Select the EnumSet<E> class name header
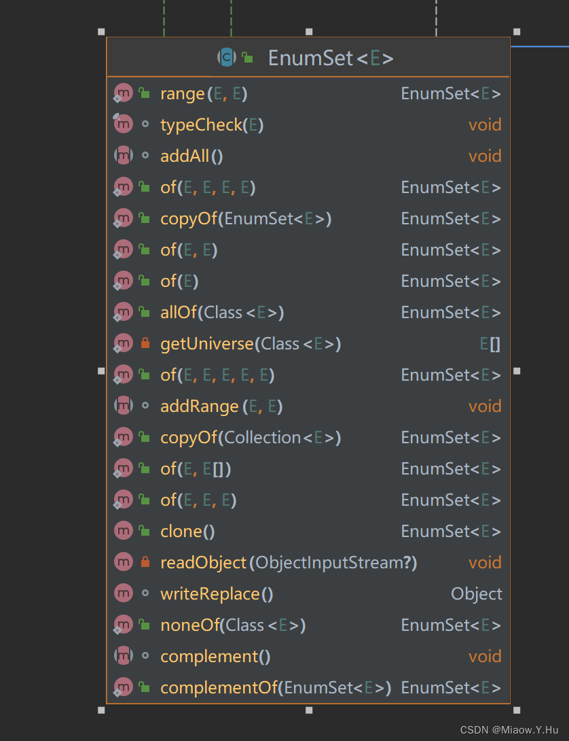The image size is (569, 741). click(331, 58)
